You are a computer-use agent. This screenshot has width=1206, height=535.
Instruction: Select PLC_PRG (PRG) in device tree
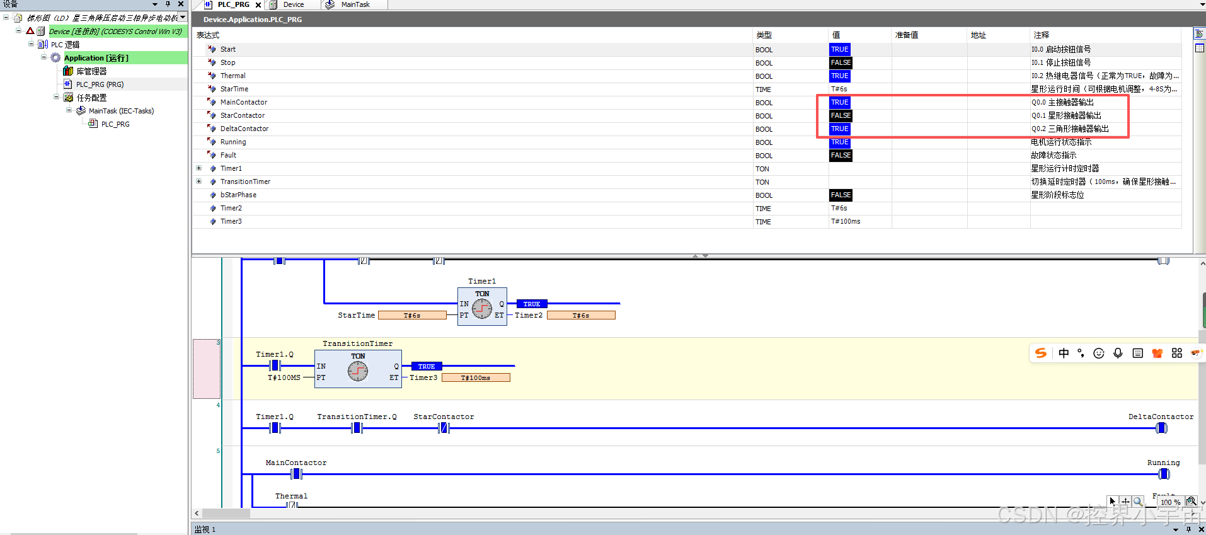tap(100, 84)
